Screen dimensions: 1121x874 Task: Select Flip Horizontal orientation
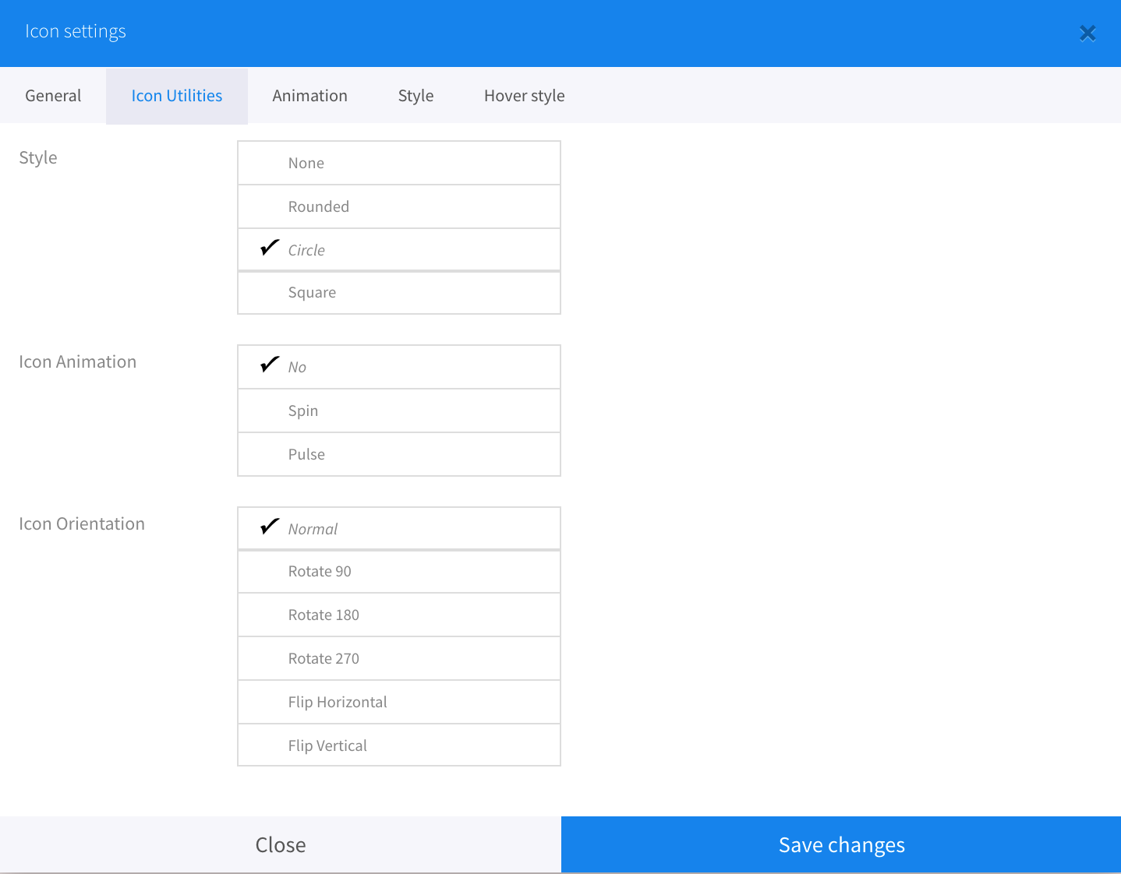(x=399, y=702)
